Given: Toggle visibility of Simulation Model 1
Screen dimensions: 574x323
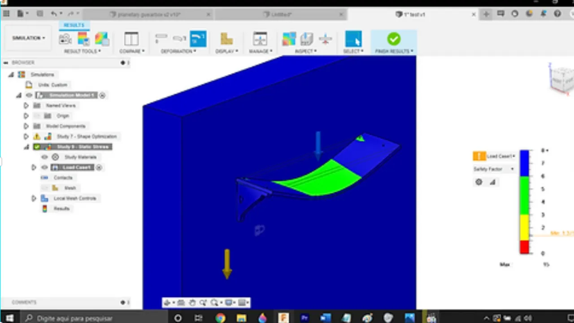Looking at the screenshot, I should [29, 95].
